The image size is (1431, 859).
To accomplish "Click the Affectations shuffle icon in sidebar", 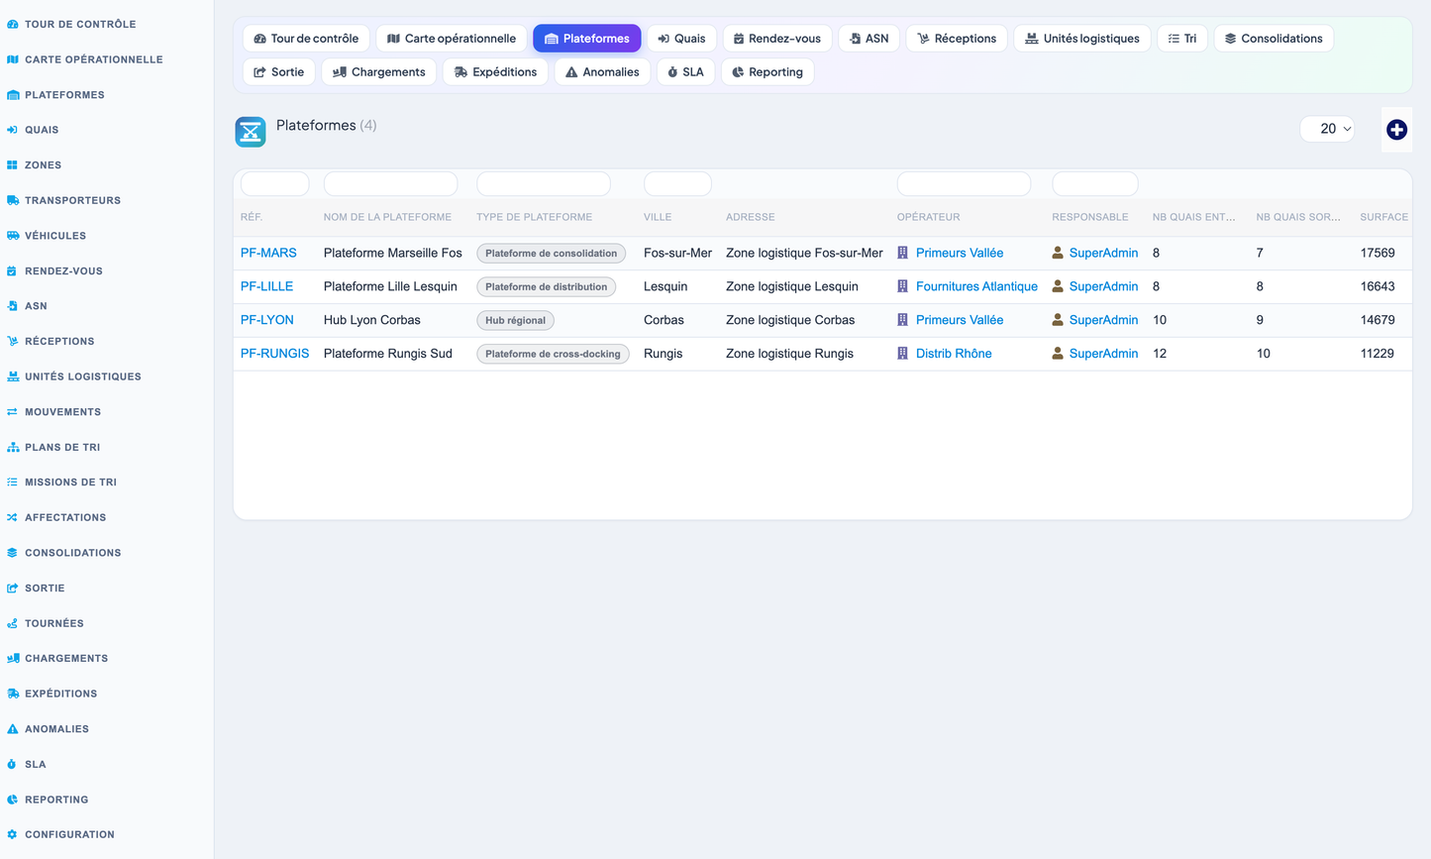I will click(13, 517).
